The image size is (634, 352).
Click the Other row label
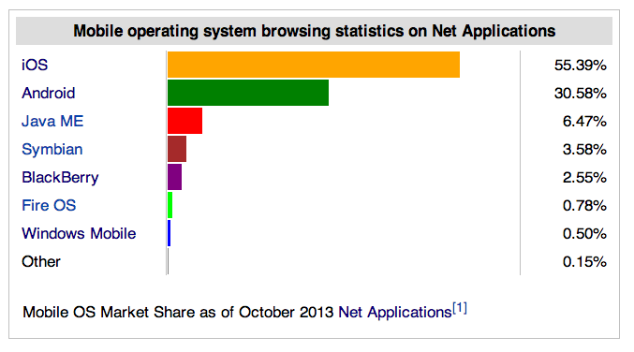pos(41,261)
